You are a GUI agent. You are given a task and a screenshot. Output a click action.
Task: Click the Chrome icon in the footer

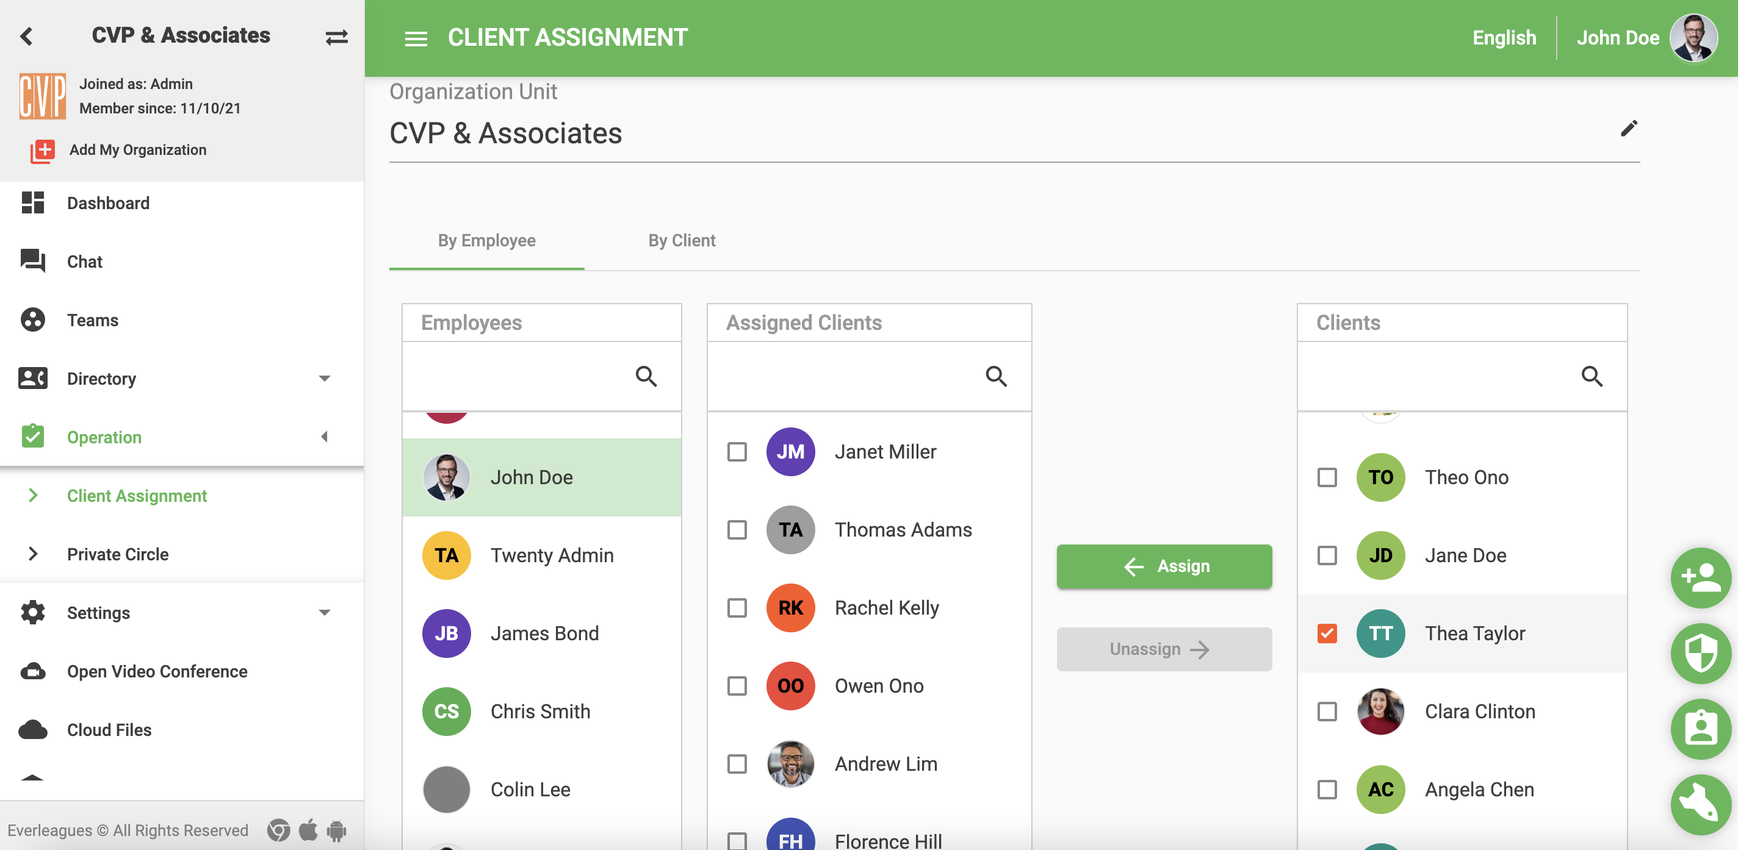click(x=278, y=830)
